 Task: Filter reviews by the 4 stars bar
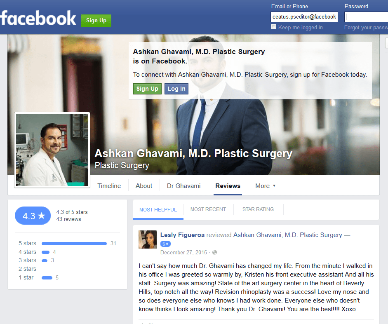click(45, 252)
